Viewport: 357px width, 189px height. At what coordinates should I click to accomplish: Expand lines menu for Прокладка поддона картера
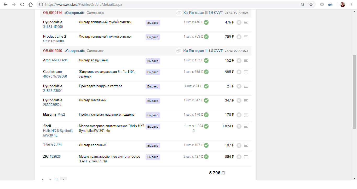(246, 86)
